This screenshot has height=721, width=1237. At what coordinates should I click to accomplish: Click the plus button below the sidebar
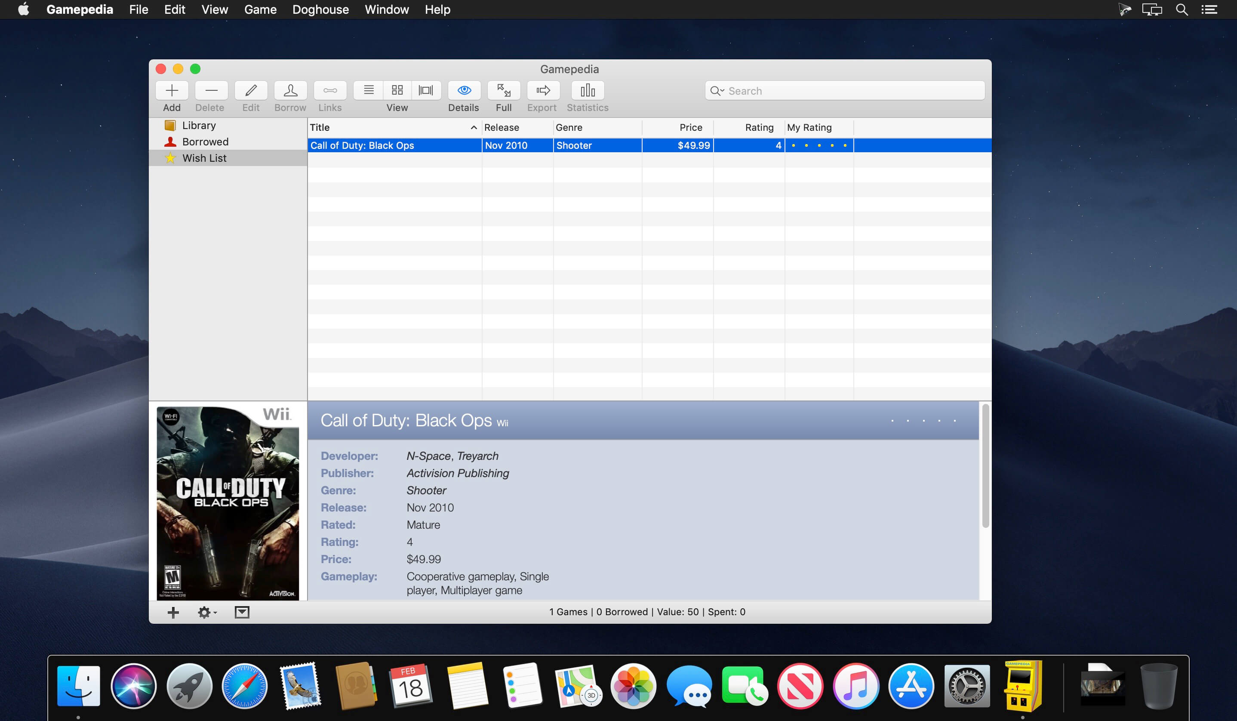(173, 612)
